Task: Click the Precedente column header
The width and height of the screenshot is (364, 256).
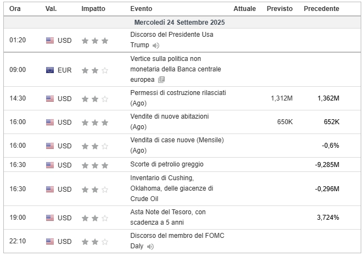Action: pyautogui.click(x=321, y=9)
